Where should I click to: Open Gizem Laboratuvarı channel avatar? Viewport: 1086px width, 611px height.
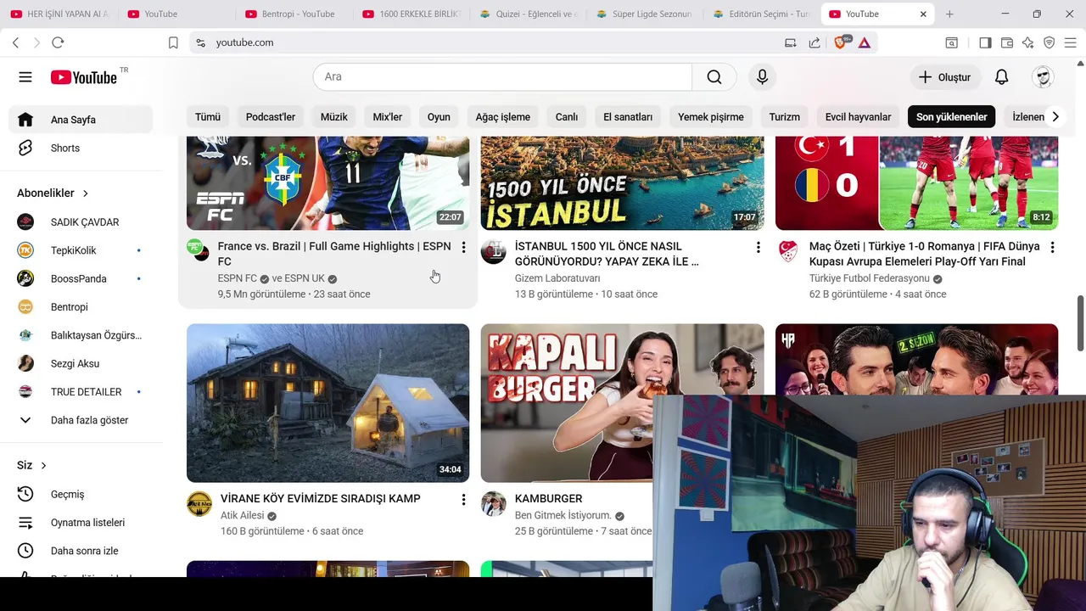coord(493,251)
